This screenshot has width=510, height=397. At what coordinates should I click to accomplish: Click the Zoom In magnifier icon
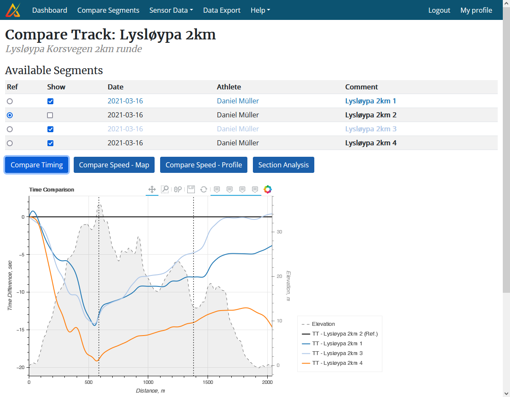click(x=175, y=189)
